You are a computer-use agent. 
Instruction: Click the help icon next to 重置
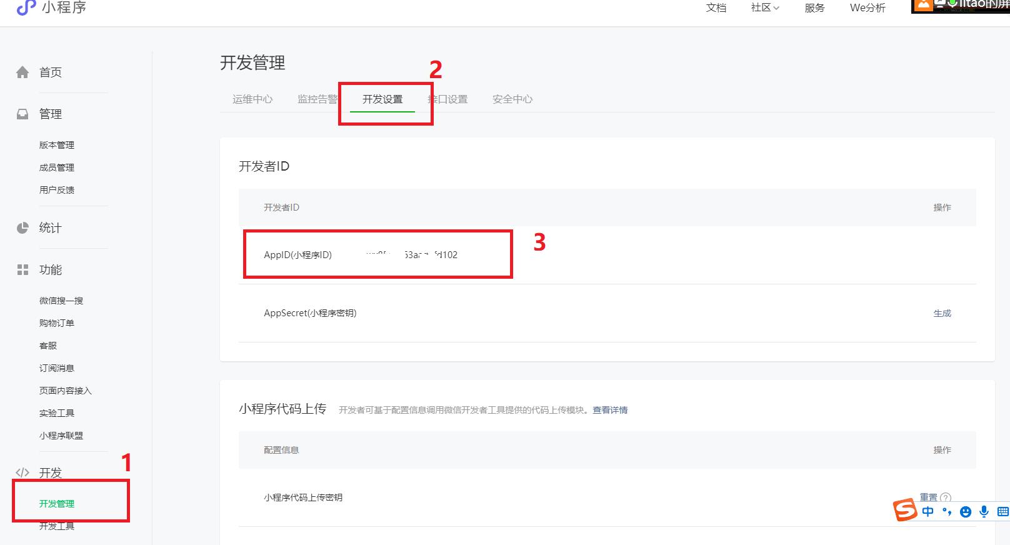(946, 497)
